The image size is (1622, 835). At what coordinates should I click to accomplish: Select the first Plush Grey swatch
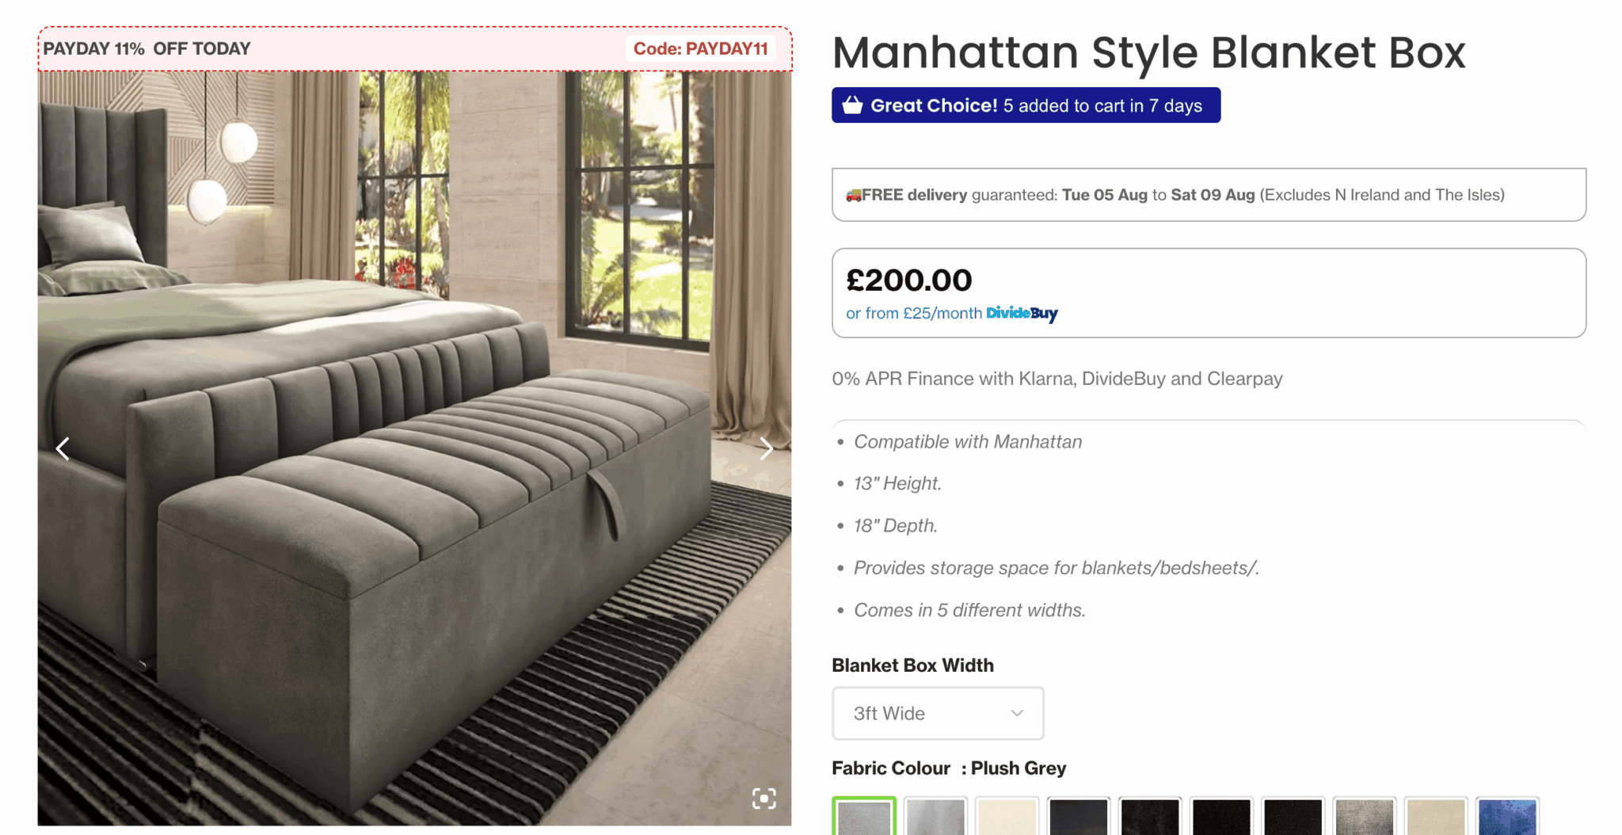coord(864,816)
